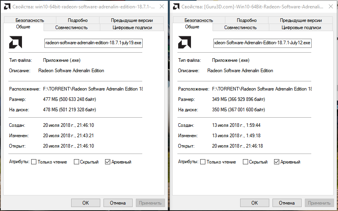This screenshot has height=211, width=338.
Task: Open 'Подробно' tab in left window
Action: (x=78, y=20)
